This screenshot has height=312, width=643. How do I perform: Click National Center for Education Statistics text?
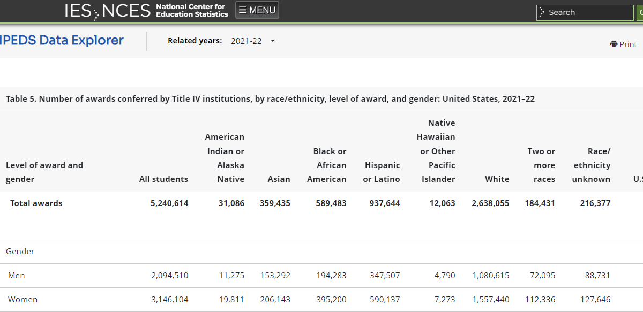tap(192, 11)
